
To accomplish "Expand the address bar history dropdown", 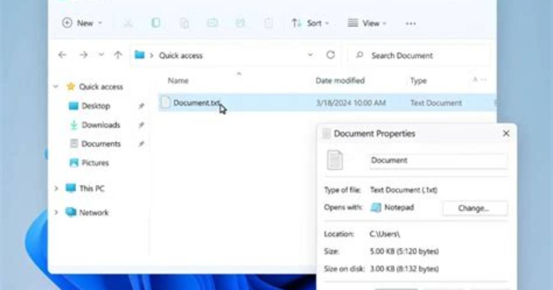I will pyautogui.click(x=310, y=55).
